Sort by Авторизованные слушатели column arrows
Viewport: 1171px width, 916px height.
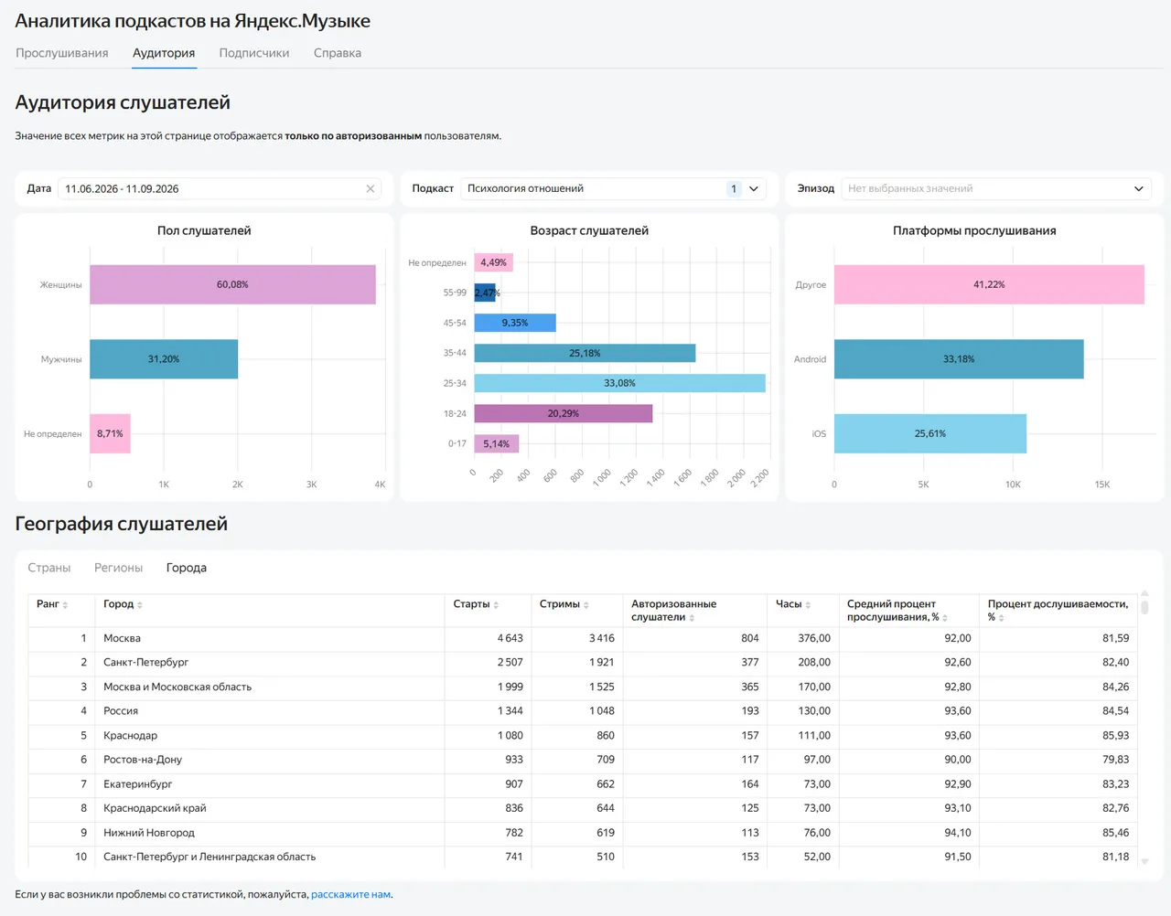pos(692,618)
